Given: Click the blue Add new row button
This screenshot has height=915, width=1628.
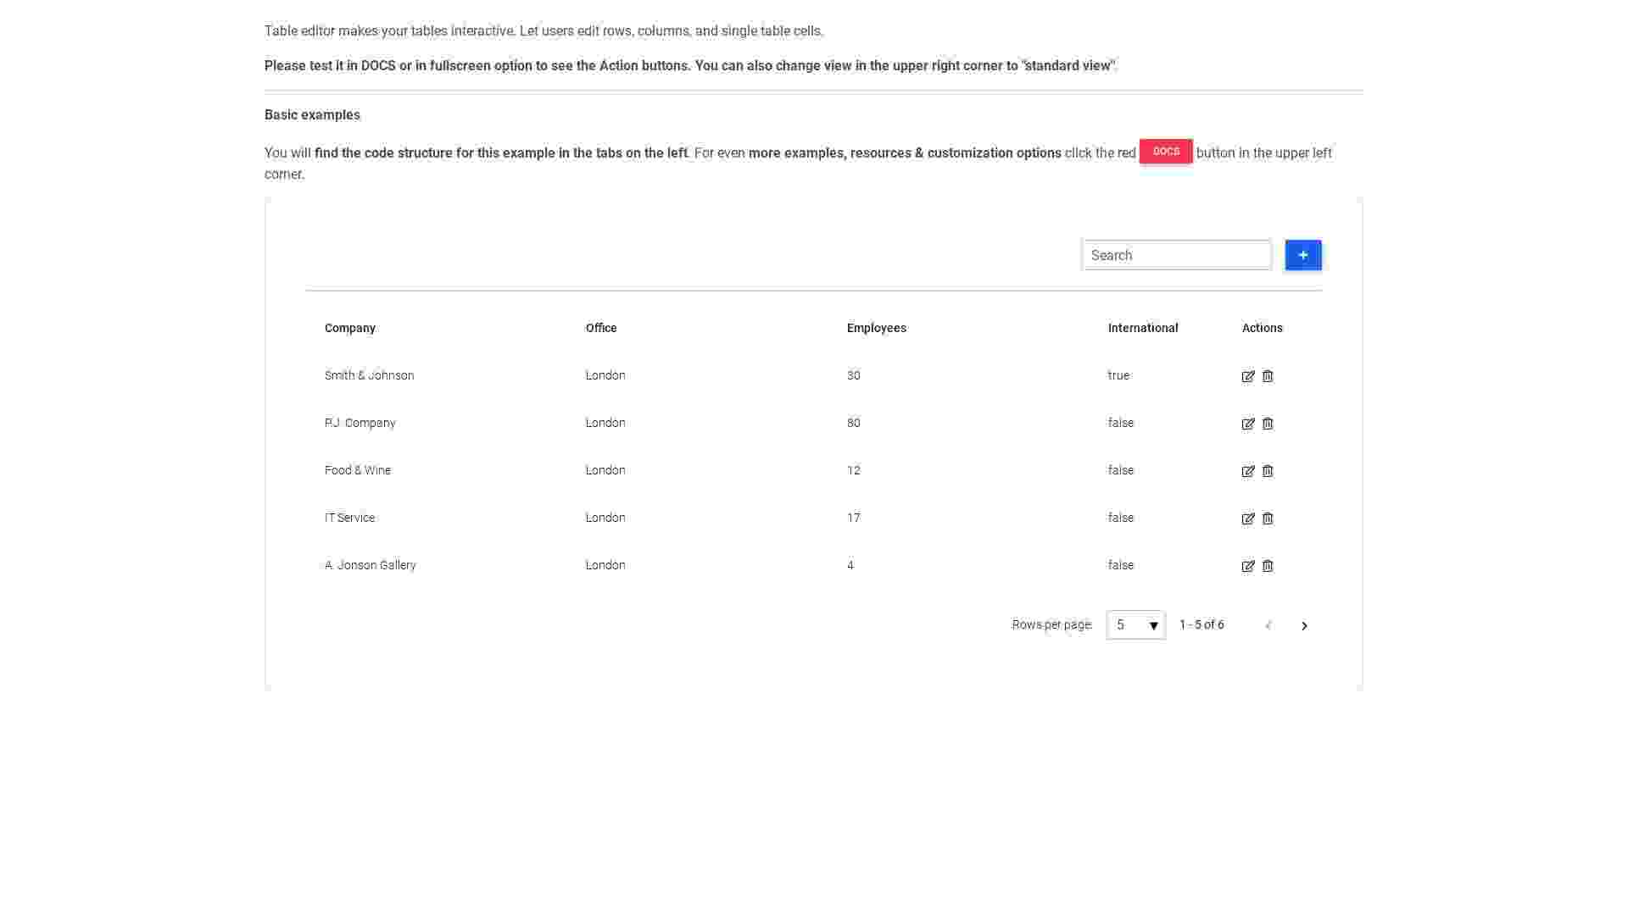Looking at the screenshot, I should pos(1304,255).
